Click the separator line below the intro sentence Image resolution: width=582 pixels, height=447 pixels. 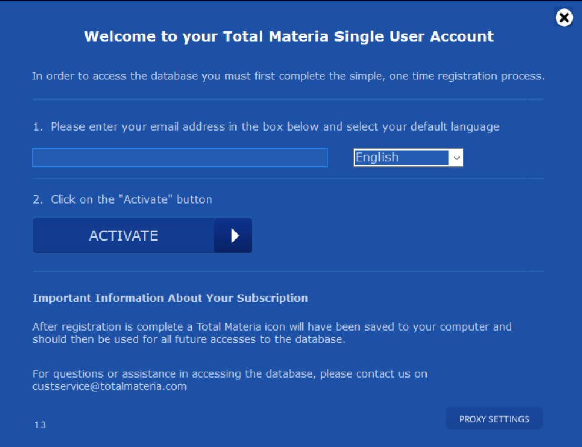point(288,99)
